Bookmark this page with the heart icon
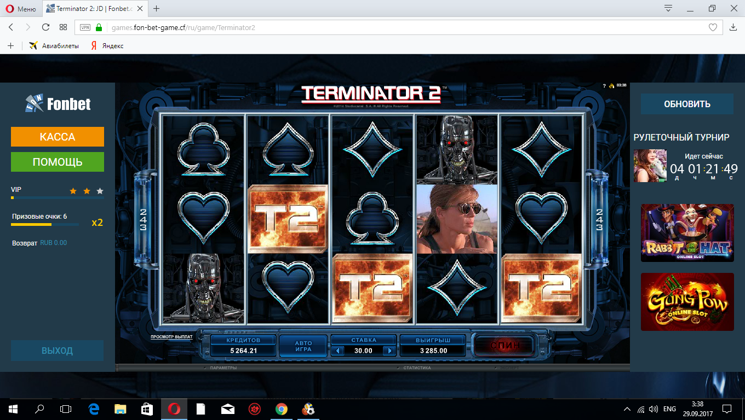The width and height of the screenshot is (745, 420). click(713, 27)
